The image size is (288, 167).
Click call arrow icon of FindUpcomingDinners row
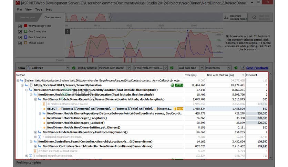coord(40,132)
